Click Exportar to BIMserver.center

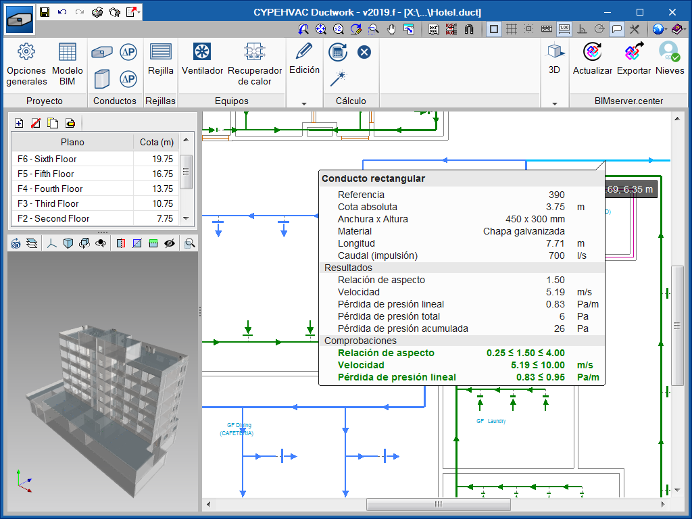pyautogui.click(x=634, y=59)
